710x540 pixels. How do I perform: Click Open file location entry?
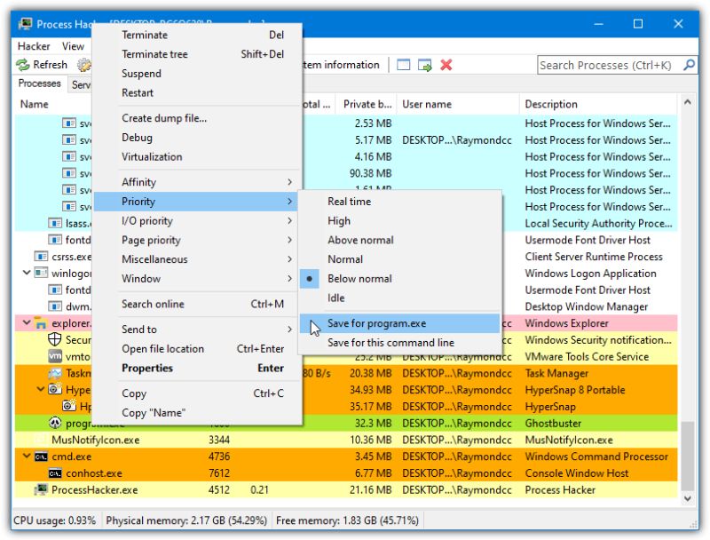[x=196, y=349]
